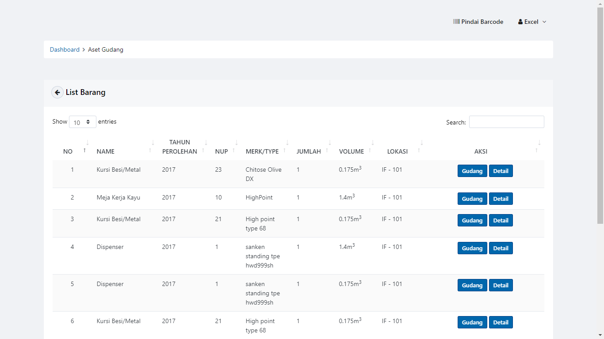
Task: Click the HighPoint merk cell
Action: pos(259,197)
